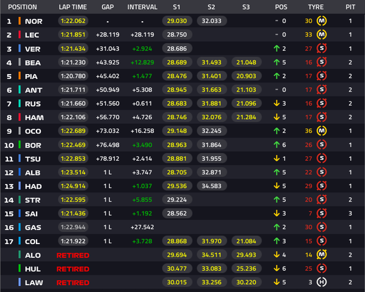The image size is (365, 292).
Task: Click Colapinto's S3 time 21.084
Action: tap(246, 241)
